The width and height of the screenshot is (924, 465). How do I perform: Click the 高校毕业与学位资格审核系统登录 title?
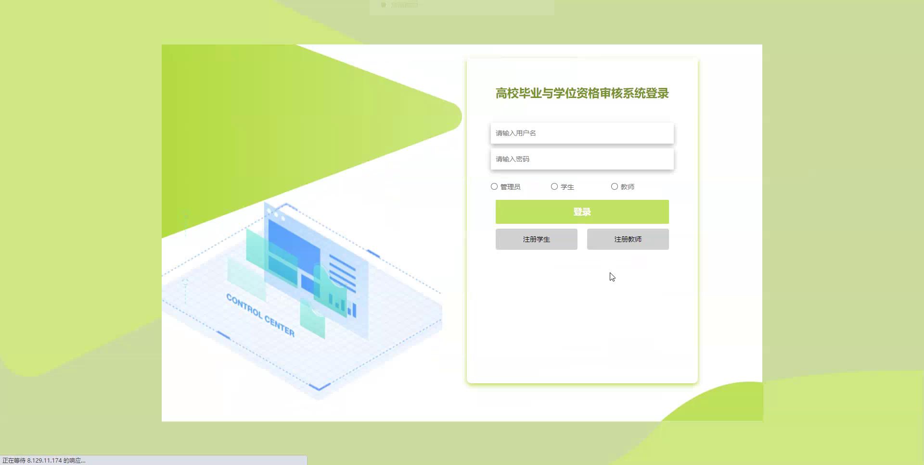(x=582, y=93)
